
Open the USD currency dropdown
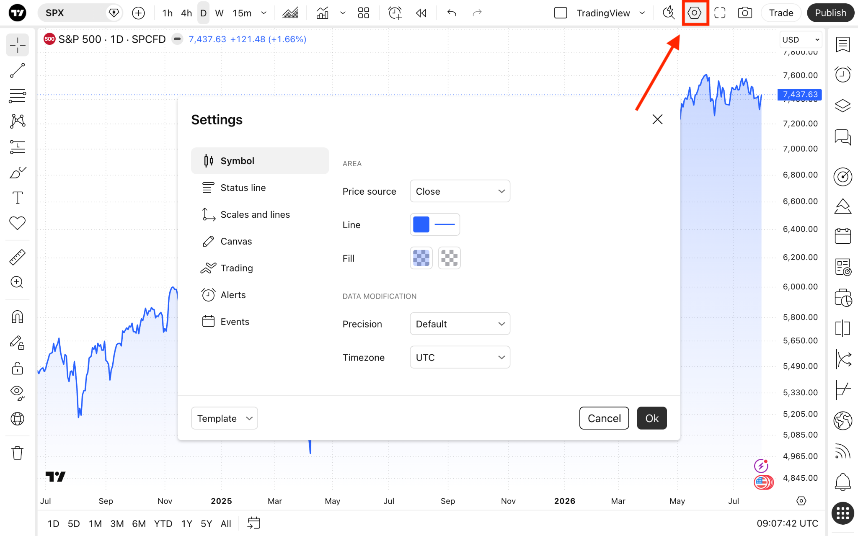pos(800,40)
